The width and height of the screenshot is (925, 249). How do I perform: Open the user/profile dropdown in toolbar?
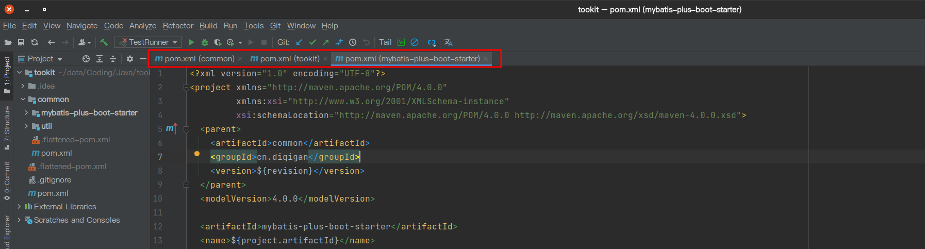click(85, 42)
